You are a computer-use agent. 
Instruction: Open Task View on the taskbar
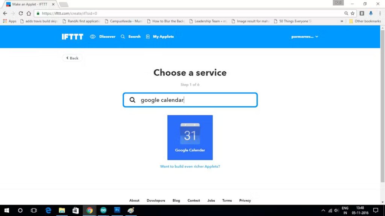click(33, 210)
